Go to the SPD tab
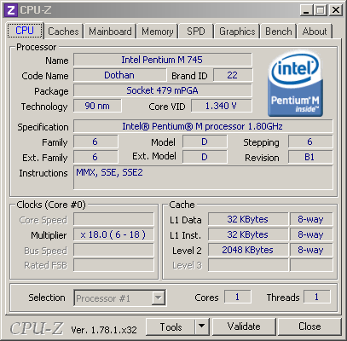Viewport: 347px width, 341px height. (x=196, y=32)
